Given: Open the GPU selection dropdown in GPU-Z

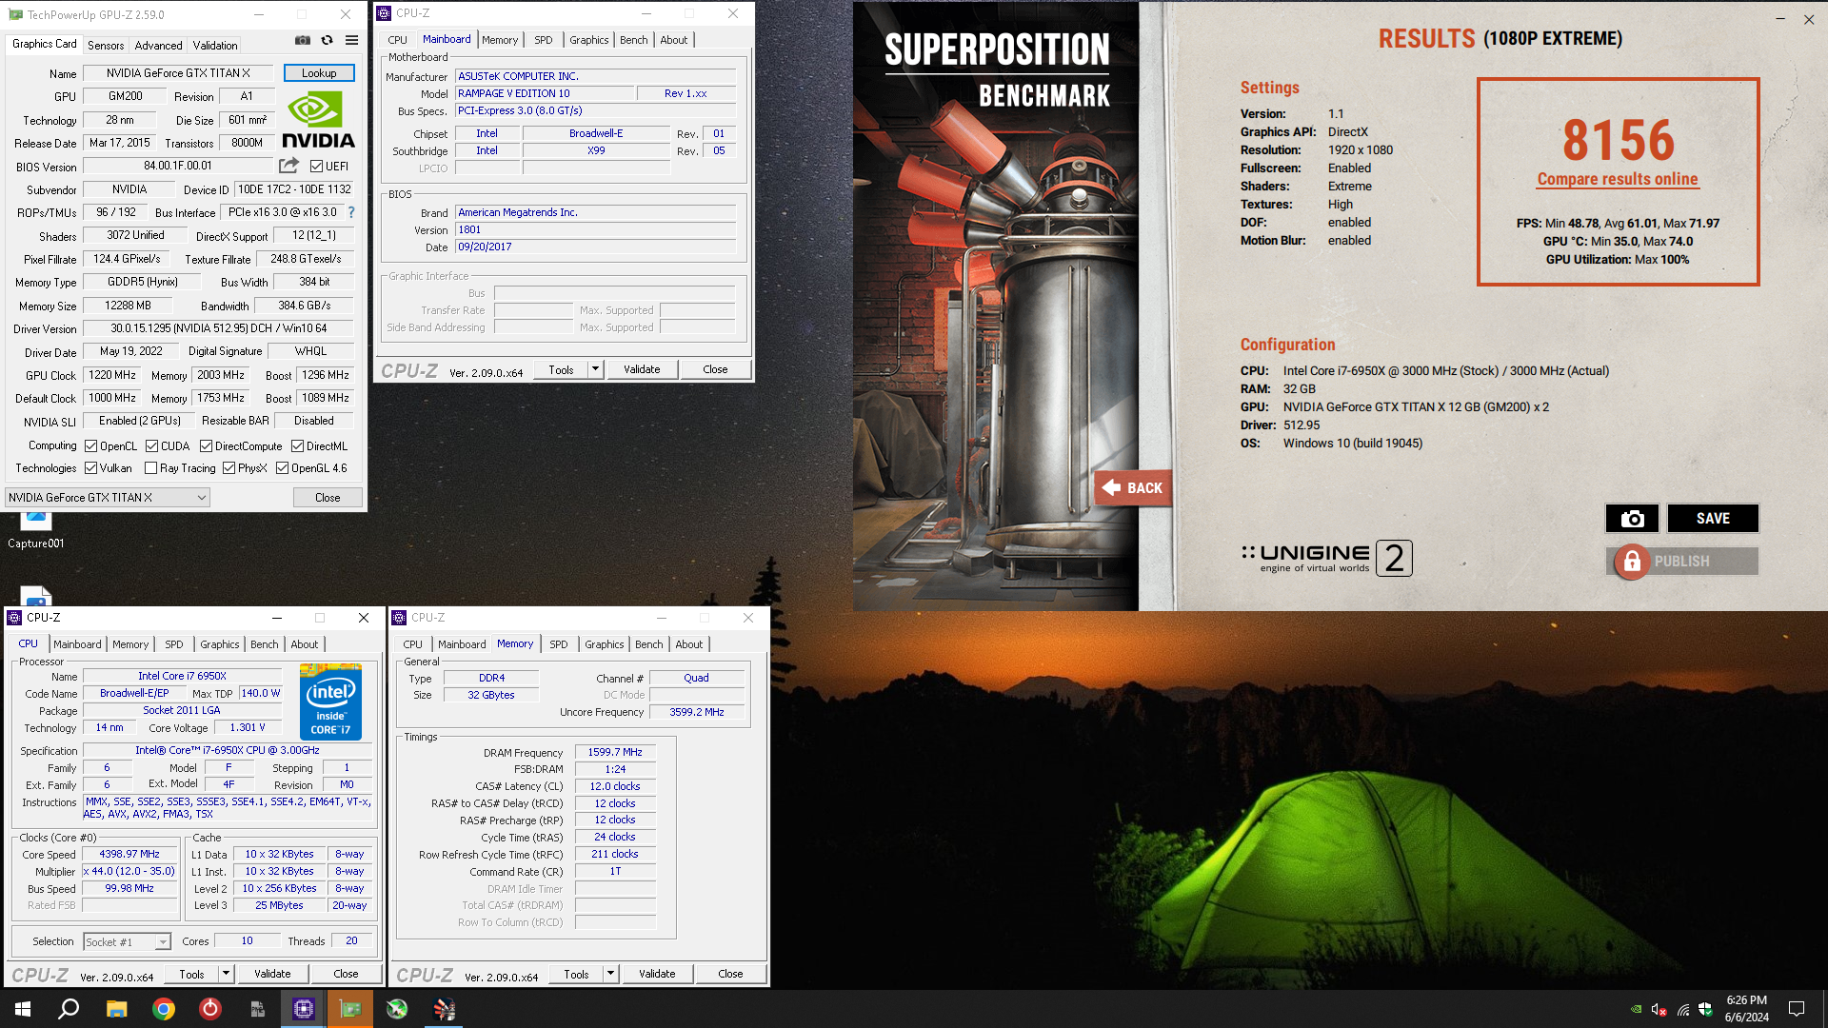Looking at the screenshot, I should click(x=108, y=497).
